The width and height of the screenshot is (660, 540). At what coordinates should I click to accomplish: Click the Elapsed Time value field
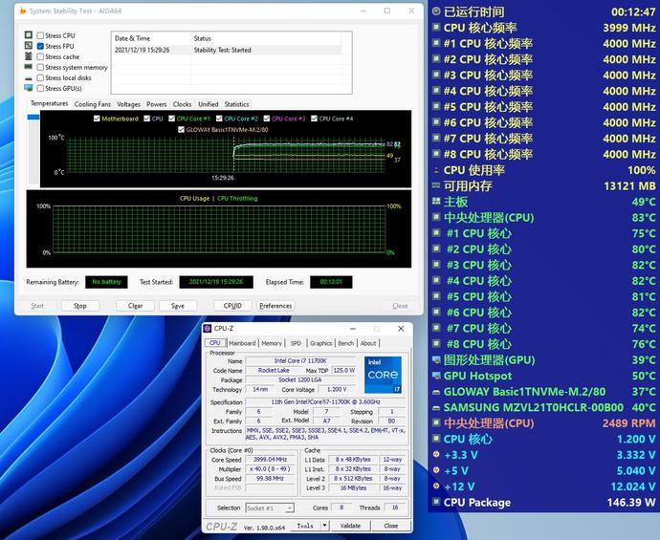331,282
